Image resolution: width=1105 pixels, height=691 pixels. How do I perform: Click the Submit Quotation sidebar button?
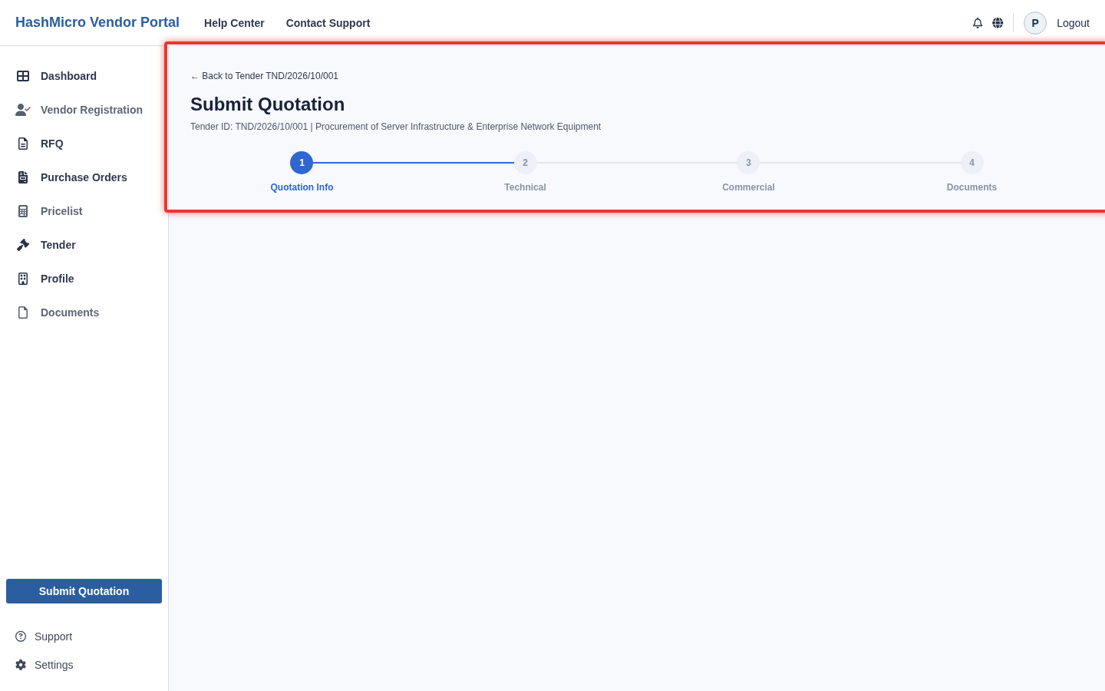pos(84,591)
